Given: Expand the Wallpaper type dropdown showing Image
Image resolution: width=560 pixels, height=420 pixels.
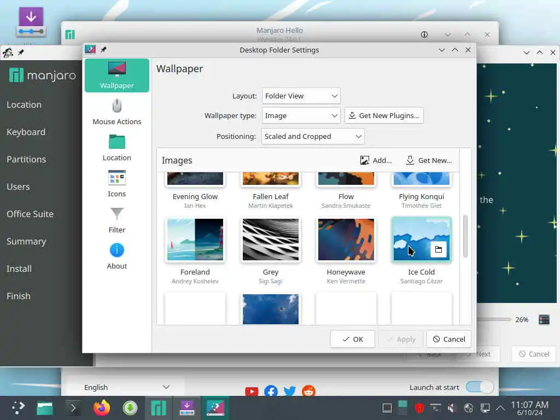Looking at the screenshot, I should click(x=301, y=115).
